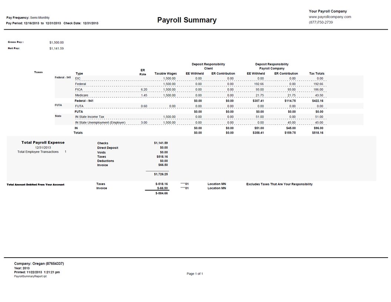Image resolution: width=391 pixels, height=302 pixels.
Task: Click the Medicare row label
Action: pos(81,95)
